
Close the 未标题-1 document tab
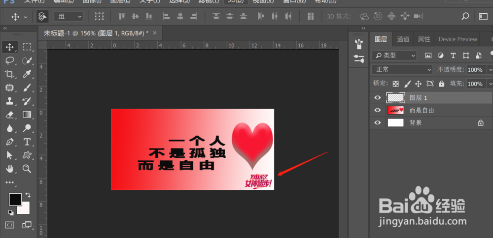tap(155, 33)
